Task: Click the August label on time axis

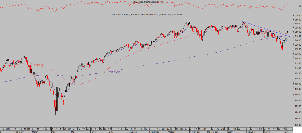Action: [133, 132]
